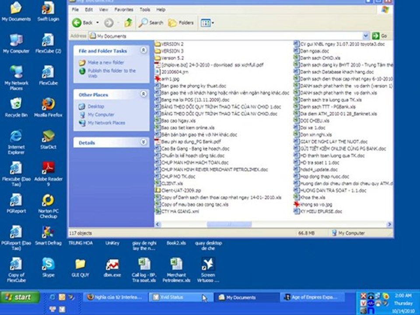Toggle the Folders pane button

pos(181,23)
